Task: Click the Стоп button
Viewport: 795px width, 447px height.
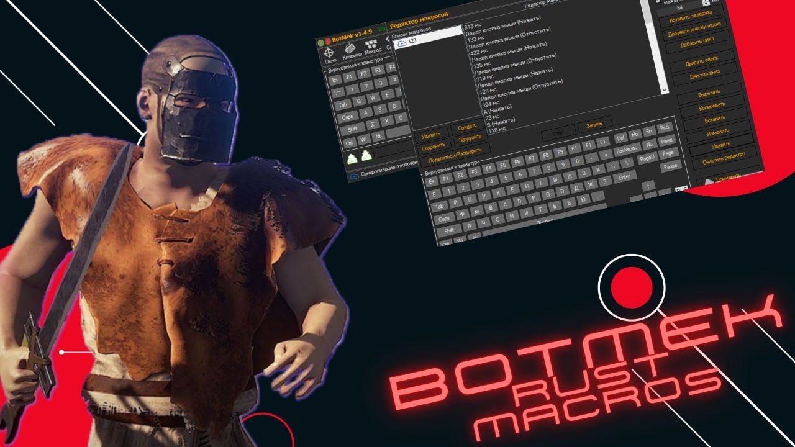Action: pyautogui.click(x=558, y=133)
